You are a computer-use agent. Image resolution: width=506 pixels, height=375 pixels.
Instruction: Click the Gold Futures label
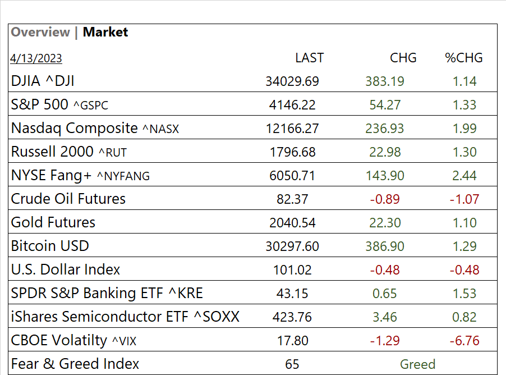53,223
